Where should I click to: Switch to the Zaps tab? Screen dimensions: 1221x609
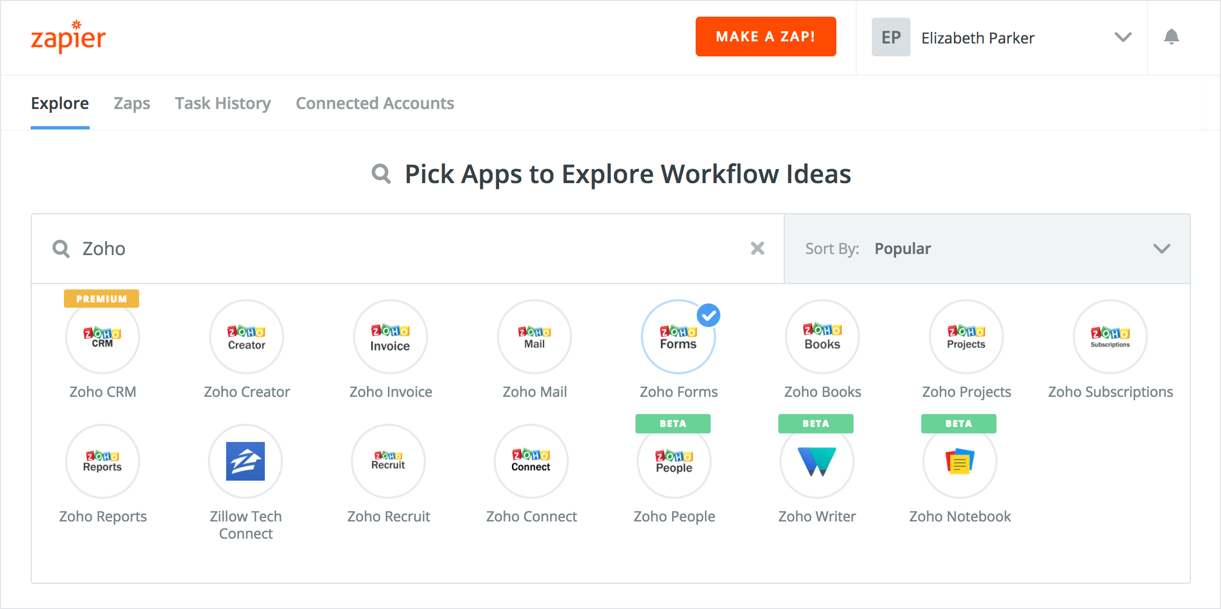coord(132,103)
